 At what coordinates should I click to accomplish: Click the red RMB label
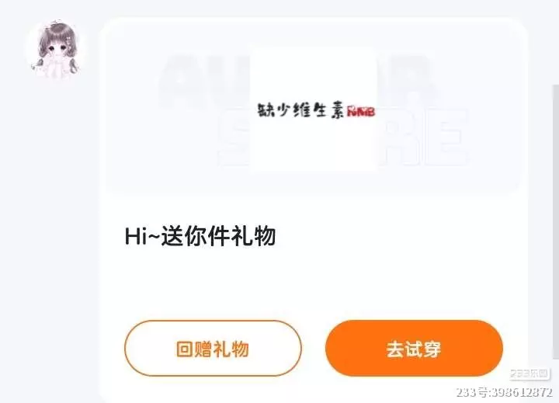[361, 112]
